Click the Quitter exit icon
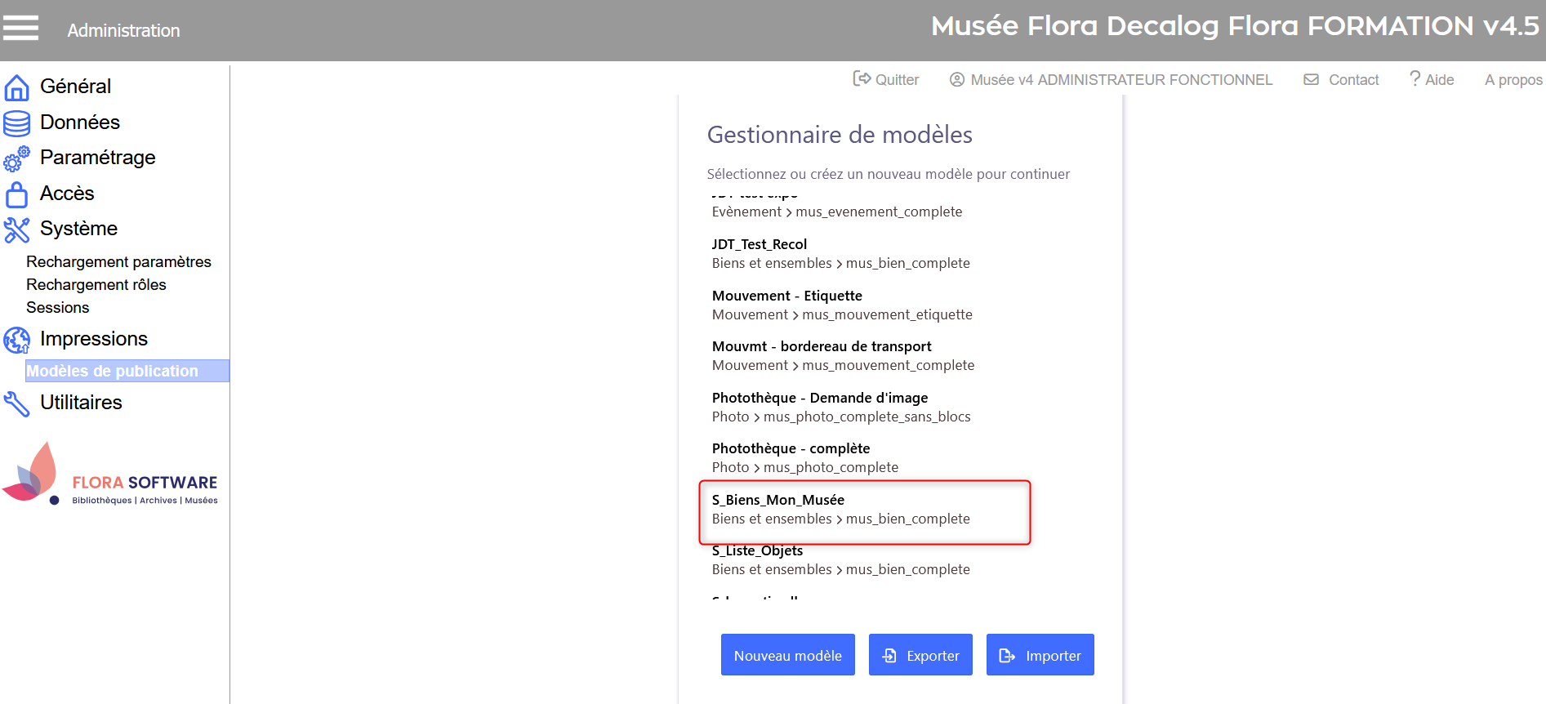 (x=861, y=79)
